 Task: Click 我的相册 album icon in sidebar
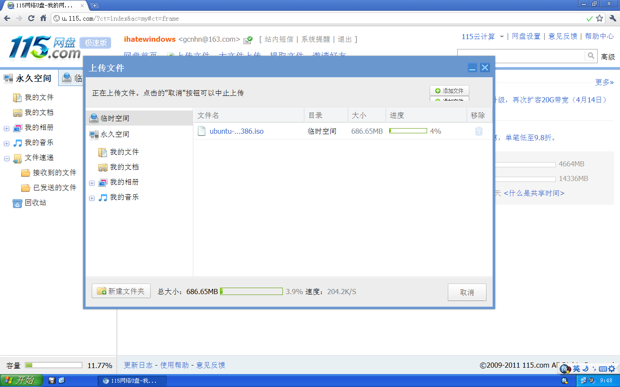tap(17, 128)
